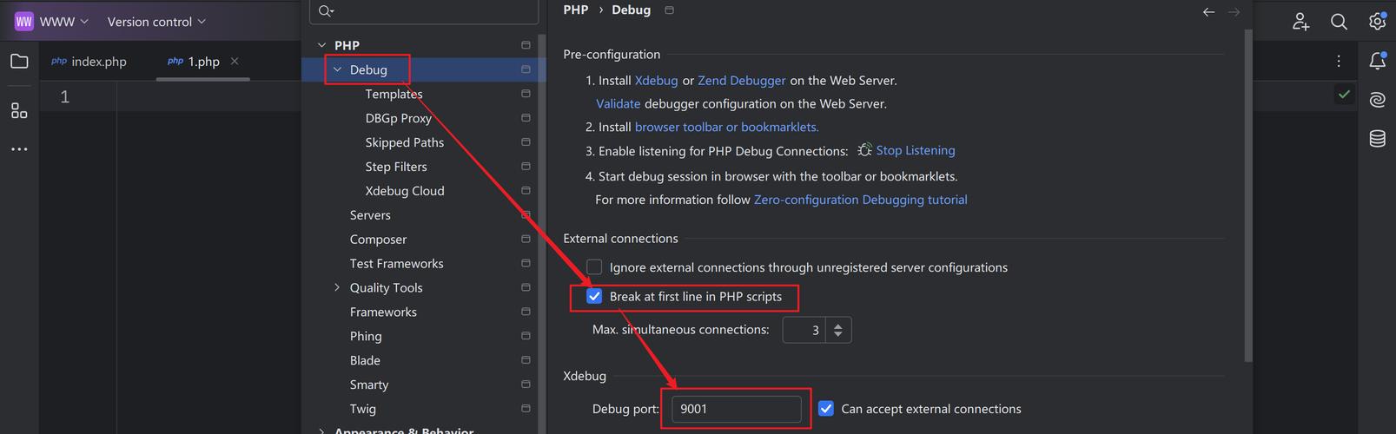
Task: Click project-scope icon on DBGp Proxy row
Action: 526,118
